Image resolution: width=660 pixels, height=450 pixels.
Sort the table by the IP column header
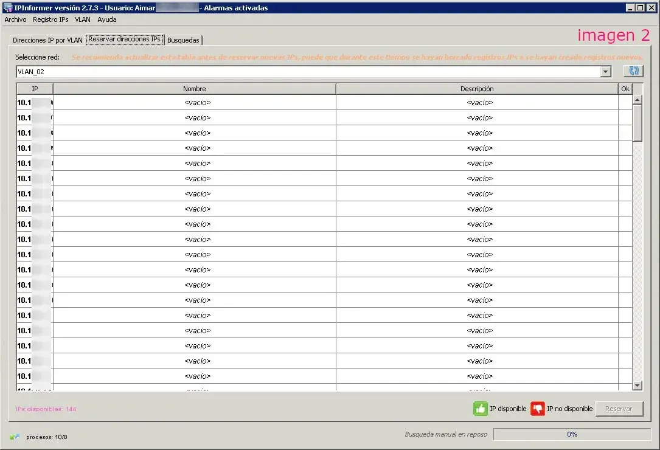pyautogui.click(x=35, y=88)
